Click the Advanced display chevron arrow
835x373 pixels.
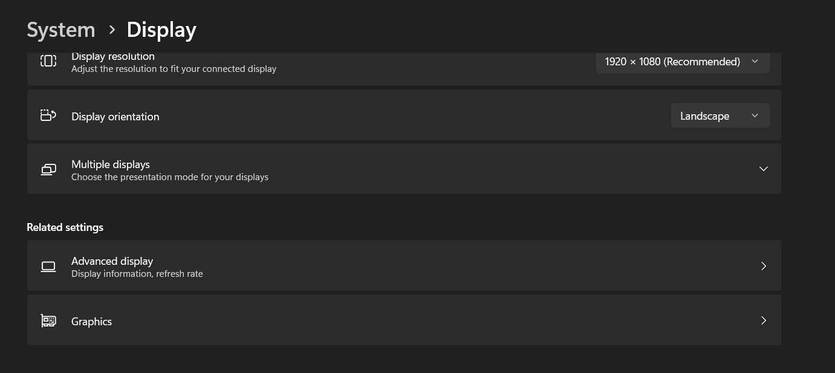tap(763, 266)
